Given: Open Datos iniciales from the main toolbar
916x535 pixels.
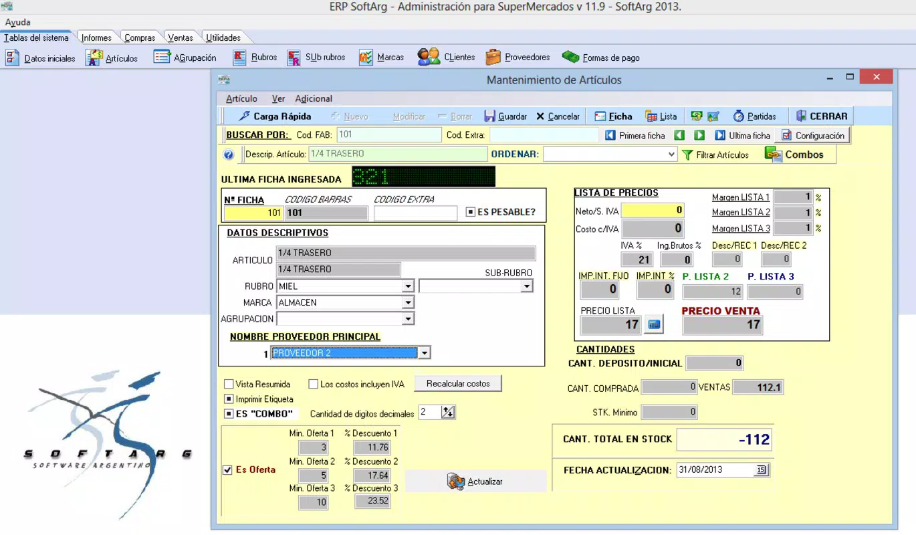Looking at the screenshot, I should pyautogui.click(x=41, y=58).
